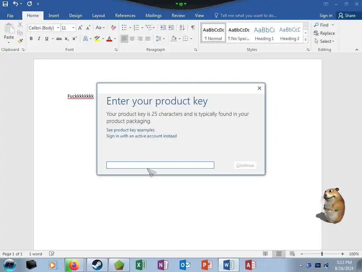This screenshot has height=272, width=362.
Task: Open PowerPoint from the taskbar
Action: (x=206, y=265)
